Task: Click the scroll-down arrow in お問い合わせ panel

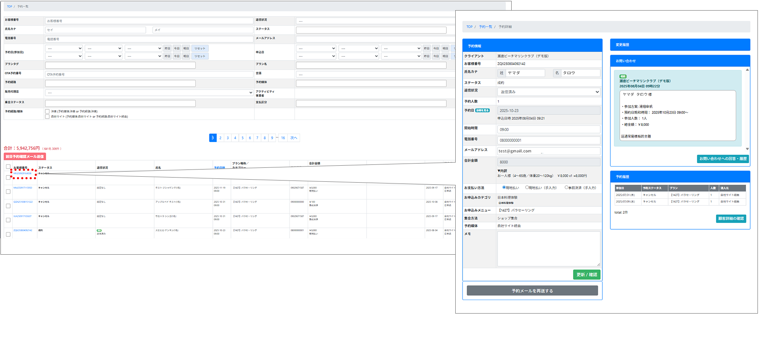Action: (747, 149)
